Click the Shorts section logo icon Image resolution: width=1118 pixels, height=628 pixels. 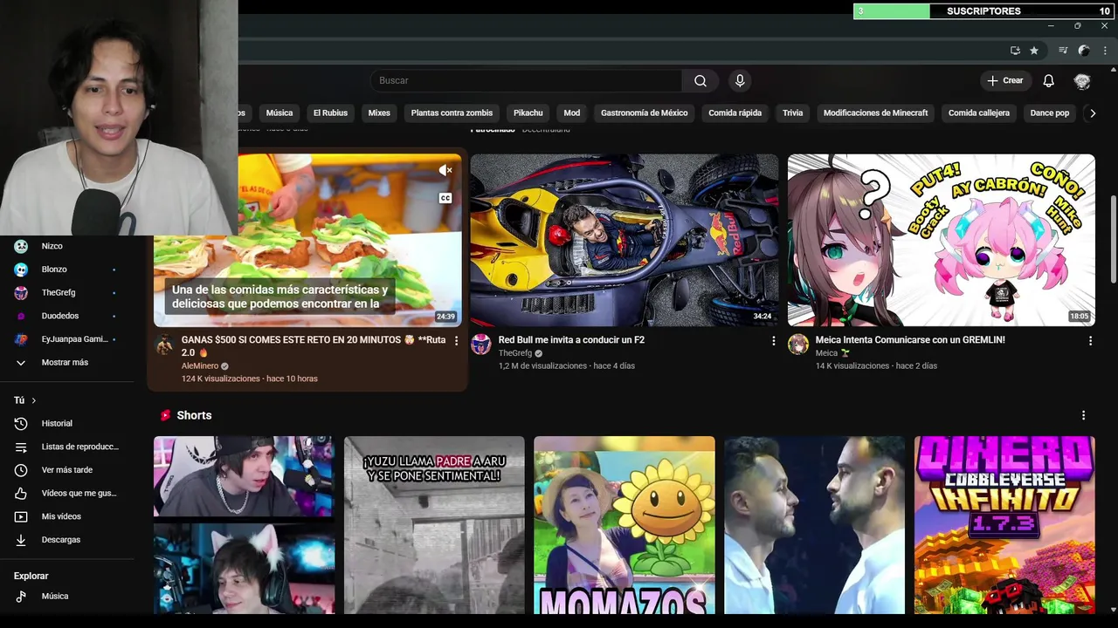tap(165, 415)
